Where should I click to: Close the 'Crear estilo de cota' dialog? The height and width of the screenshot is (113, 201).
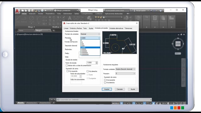pyautogui.click(x=137, y=23)
